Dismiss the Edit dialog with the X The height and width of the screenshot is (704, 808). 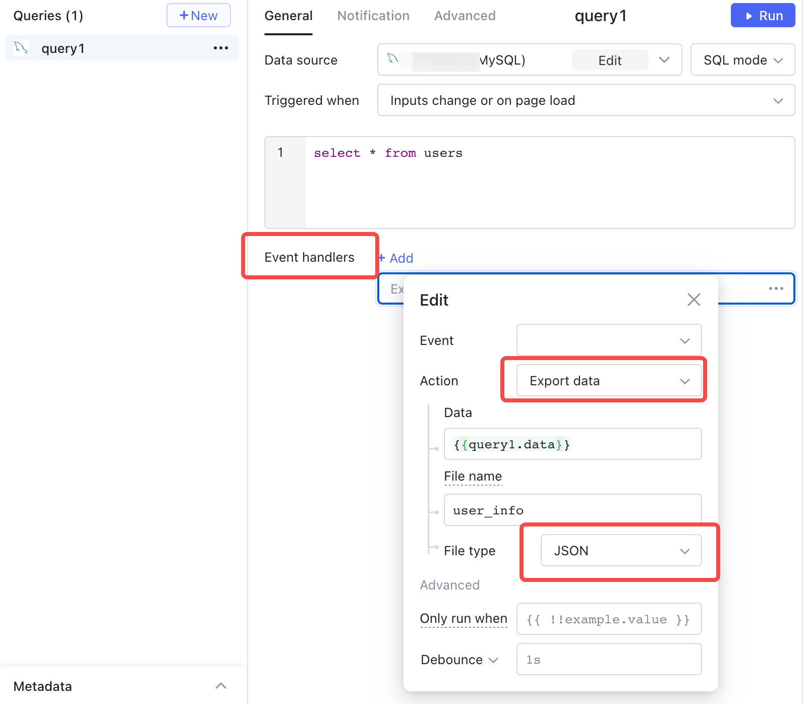(694, 299)
